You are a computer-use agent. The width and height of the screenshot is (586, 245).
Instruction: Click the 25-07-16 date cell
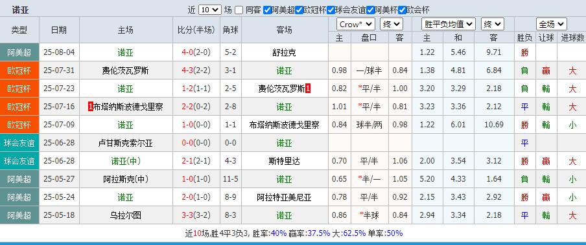pyautogui.click(x=59, y=107)
